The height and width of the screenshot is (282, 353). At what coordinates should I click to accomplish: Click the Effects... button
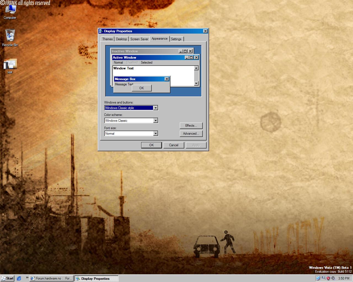191,126
